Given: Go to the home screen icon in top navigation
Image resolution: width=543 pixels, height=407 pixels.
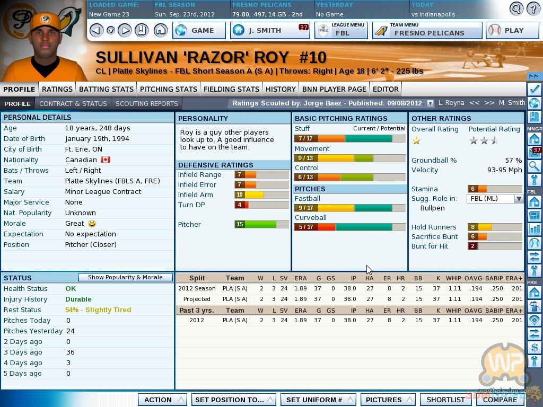Looking at the screenshot, I should (160, 30).
